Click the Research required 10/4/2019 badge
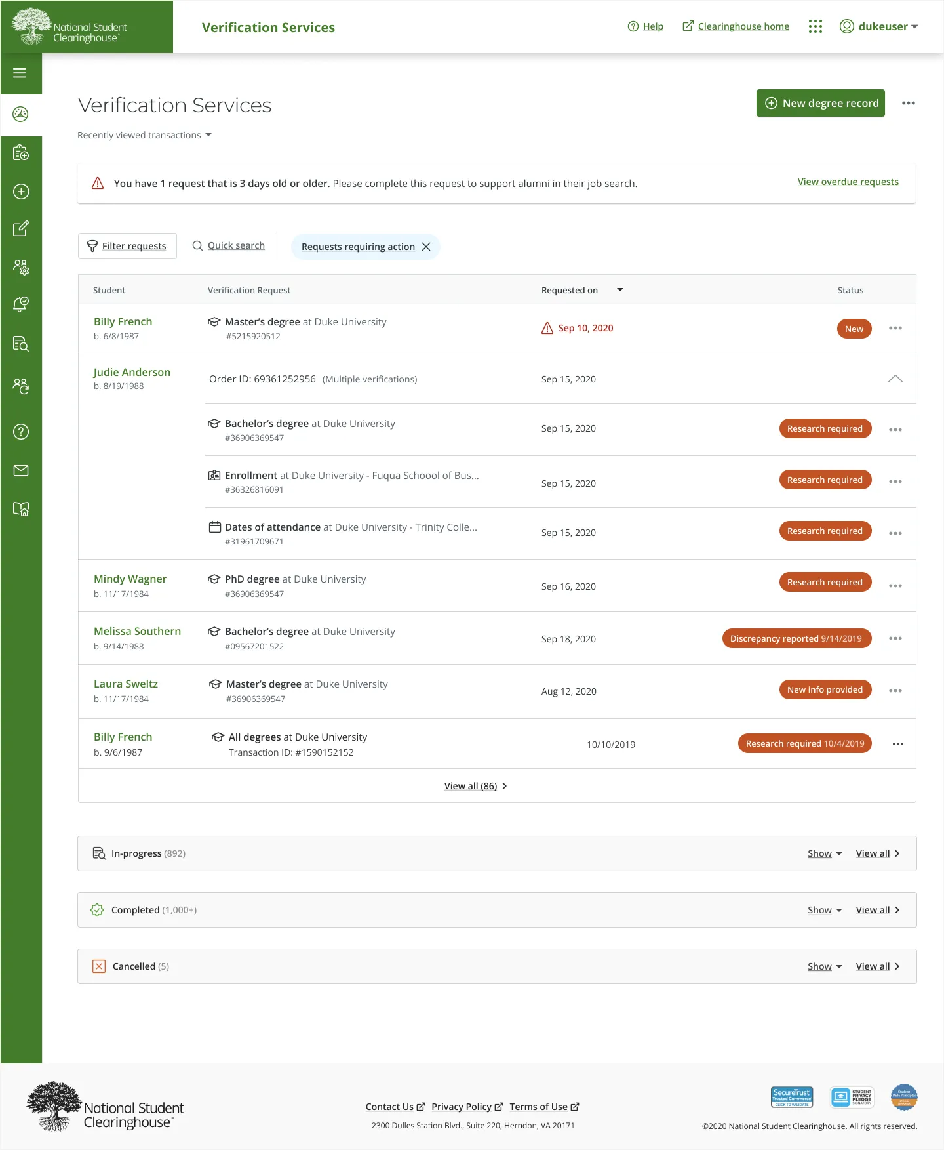Screen dimensions: 944x1150 click(x=805, y=743)
